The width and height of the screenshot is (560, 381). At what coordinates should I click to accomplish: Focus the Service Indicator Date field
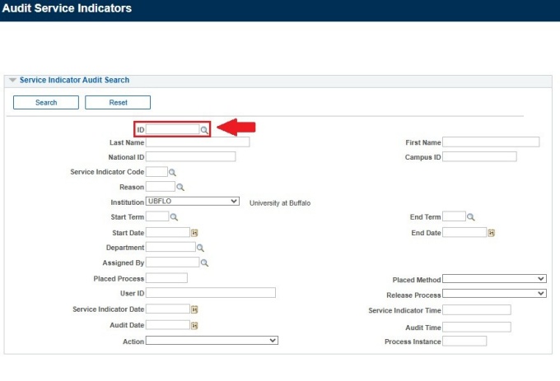[x=168, y=309]
